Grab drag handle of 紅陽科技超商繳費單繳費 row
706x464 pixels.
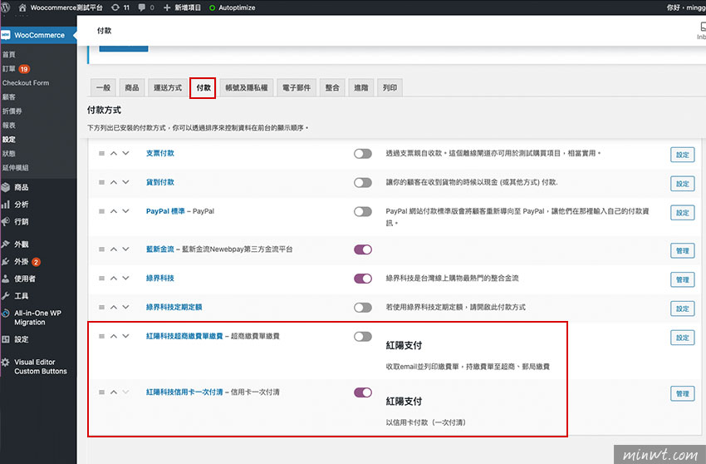coord(102,336)
